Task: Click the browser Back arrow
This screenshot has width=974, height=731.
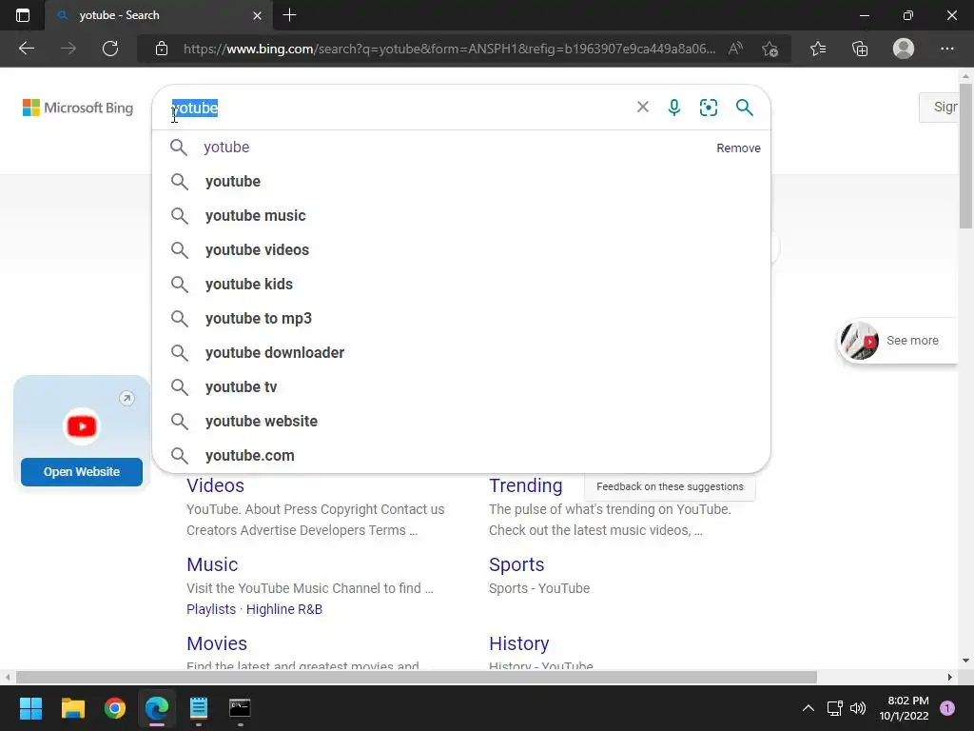Action: 27,49
